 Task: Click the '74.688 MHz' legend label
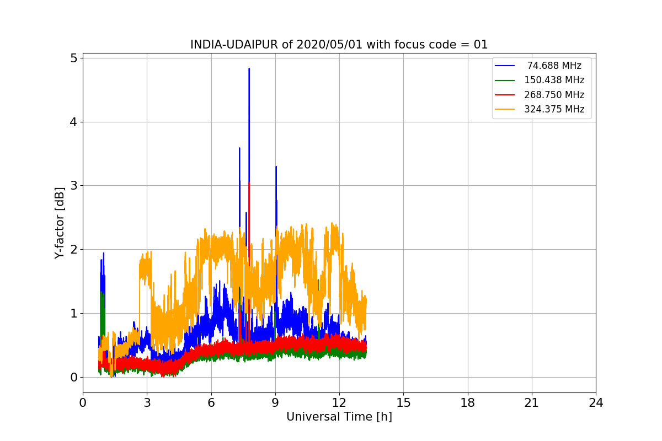tap(554, 66)
